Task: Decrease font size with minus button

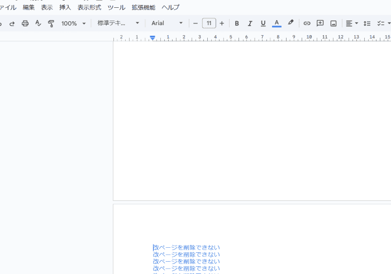Action: [x=195, y=23]
